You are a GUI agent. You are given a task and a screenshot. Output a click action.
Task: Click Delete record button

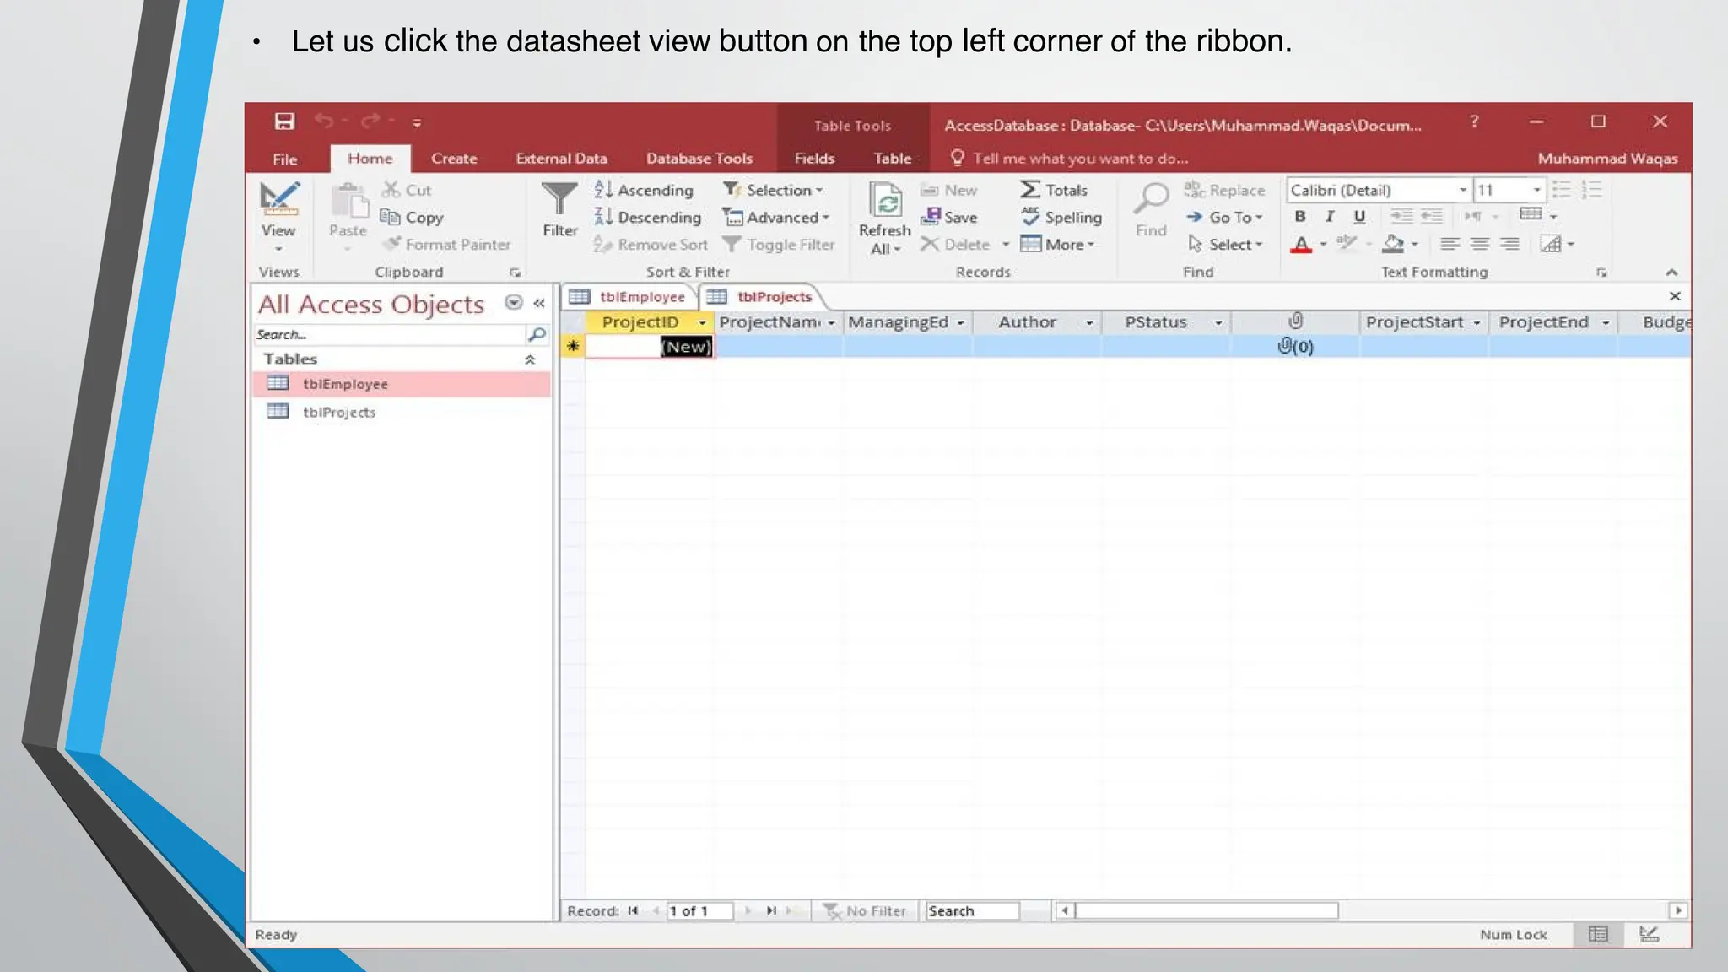click(x=955, y=244)
